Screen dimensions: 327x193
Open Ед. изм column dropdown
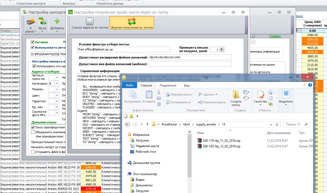point(57,107)
